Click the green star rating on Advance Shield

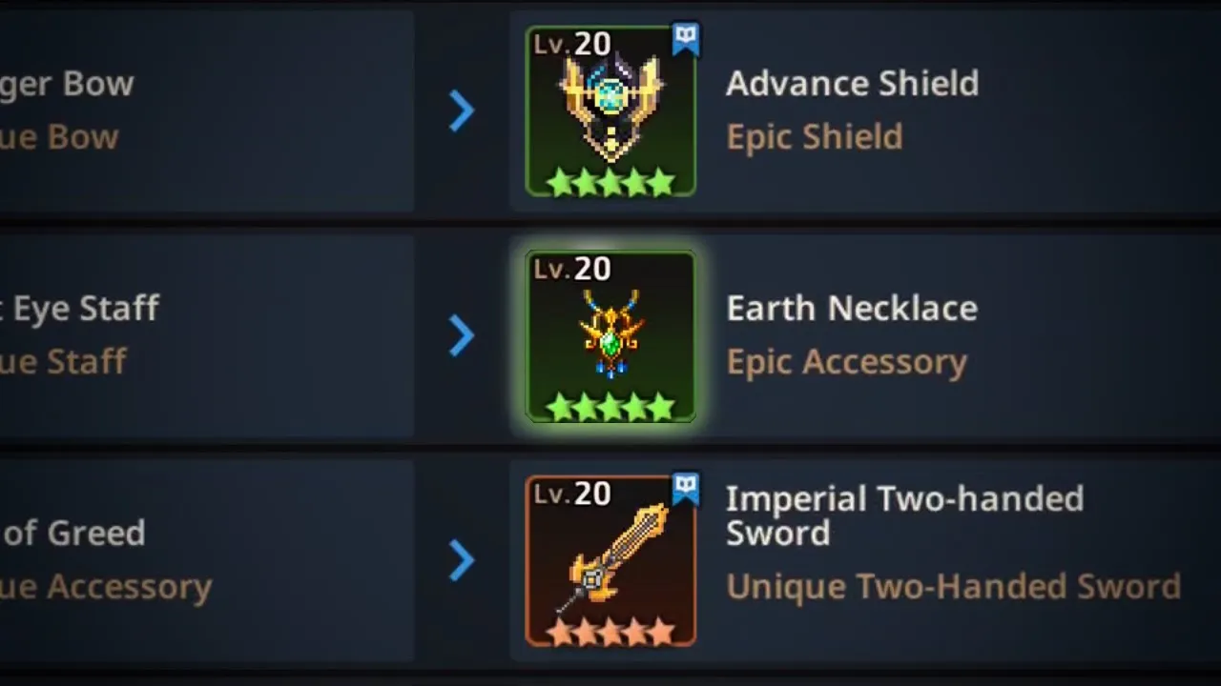pos(610,181)
